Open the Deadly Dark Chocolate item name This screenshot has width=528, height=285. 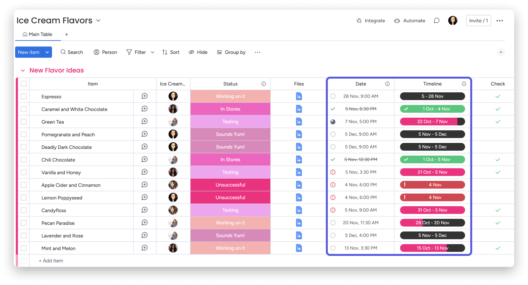[x=67, y=147]
